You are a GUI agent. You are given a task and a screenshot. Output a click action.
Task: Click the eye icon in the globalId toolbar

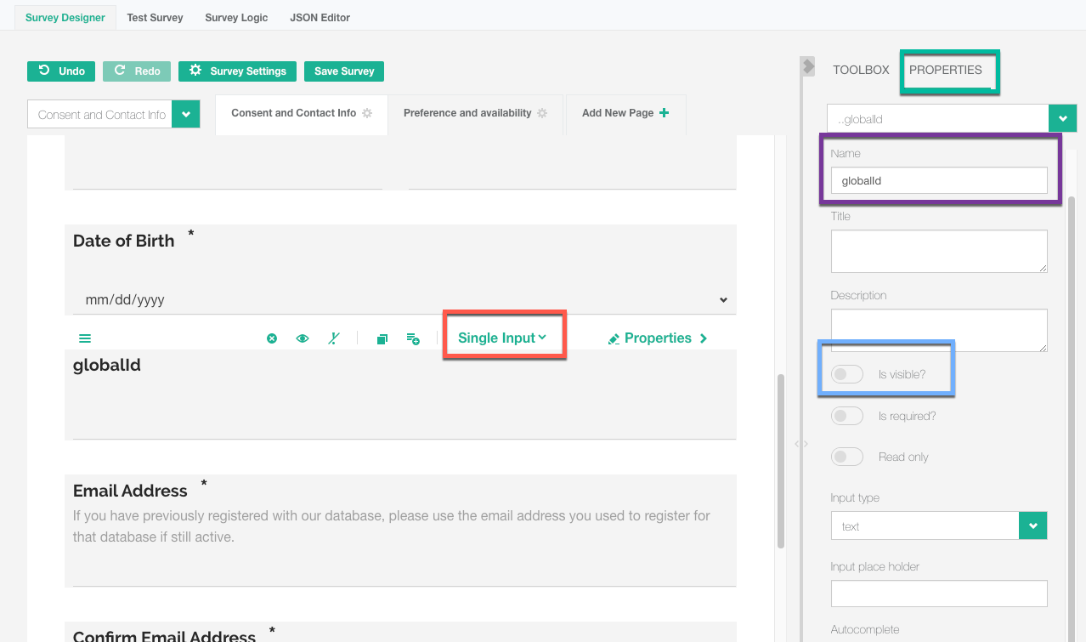303,338
